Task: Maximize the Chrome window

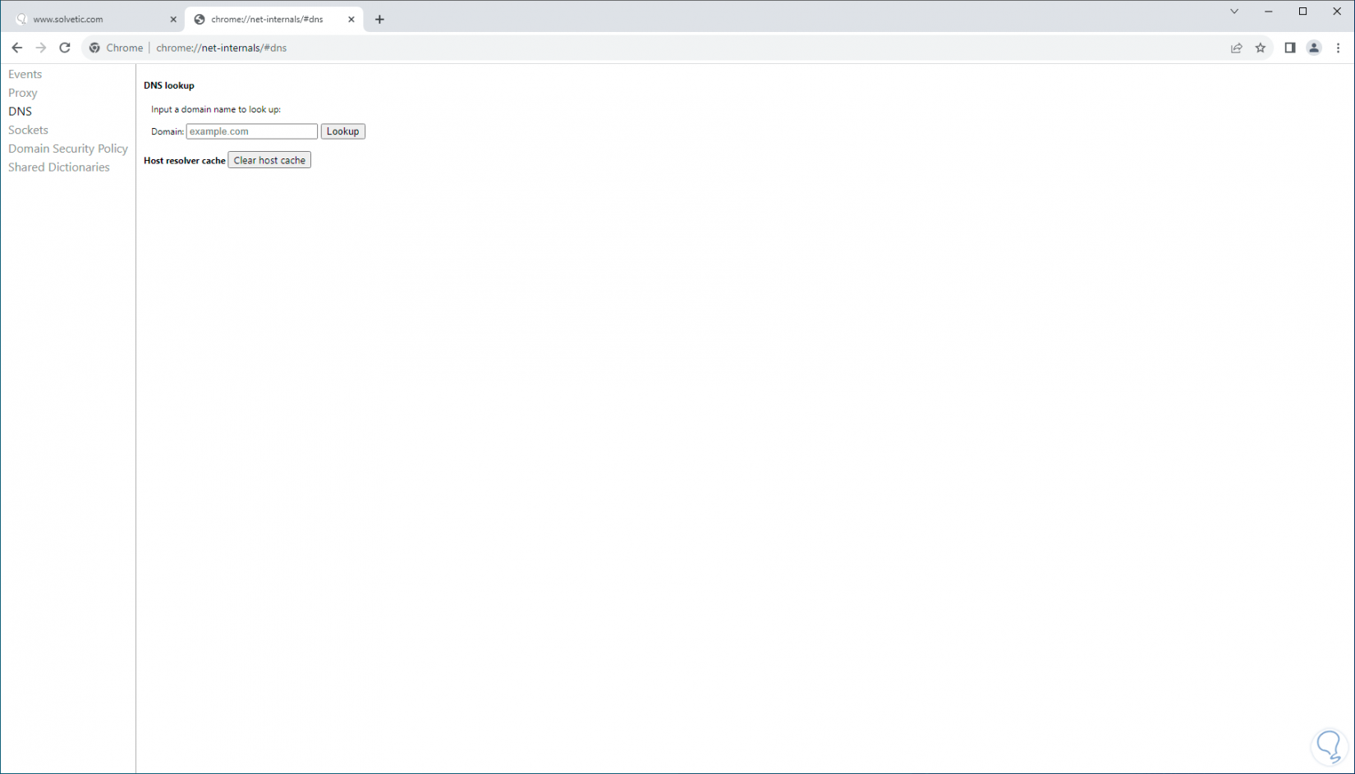Action: tap(1302, 11)
